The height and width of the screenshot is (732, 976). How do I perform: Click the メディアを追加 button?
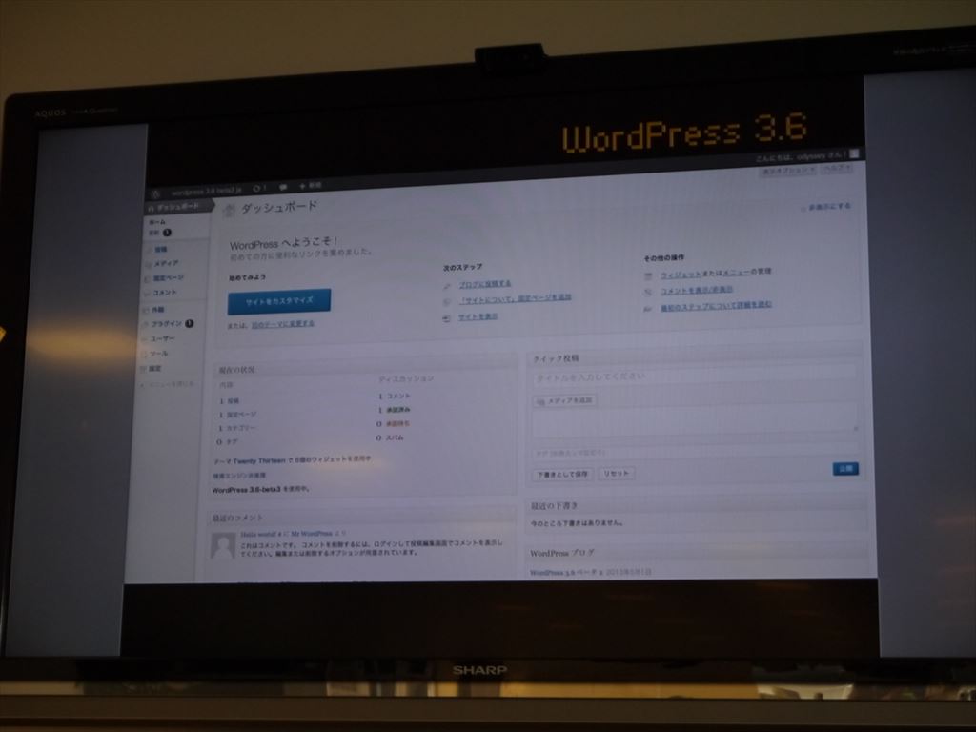[x=564, y=400]
